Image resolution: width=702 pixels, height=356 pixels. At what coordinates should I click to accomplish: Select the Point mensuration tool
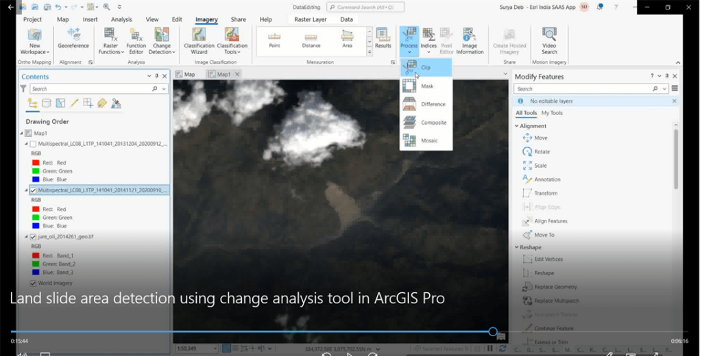[x=274, y=39]
